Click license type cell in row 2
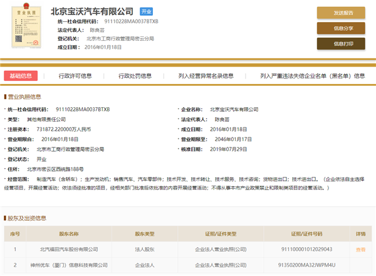Image resolution: width=376 pixels, height=276 pixels. click(x=221, y=265)
